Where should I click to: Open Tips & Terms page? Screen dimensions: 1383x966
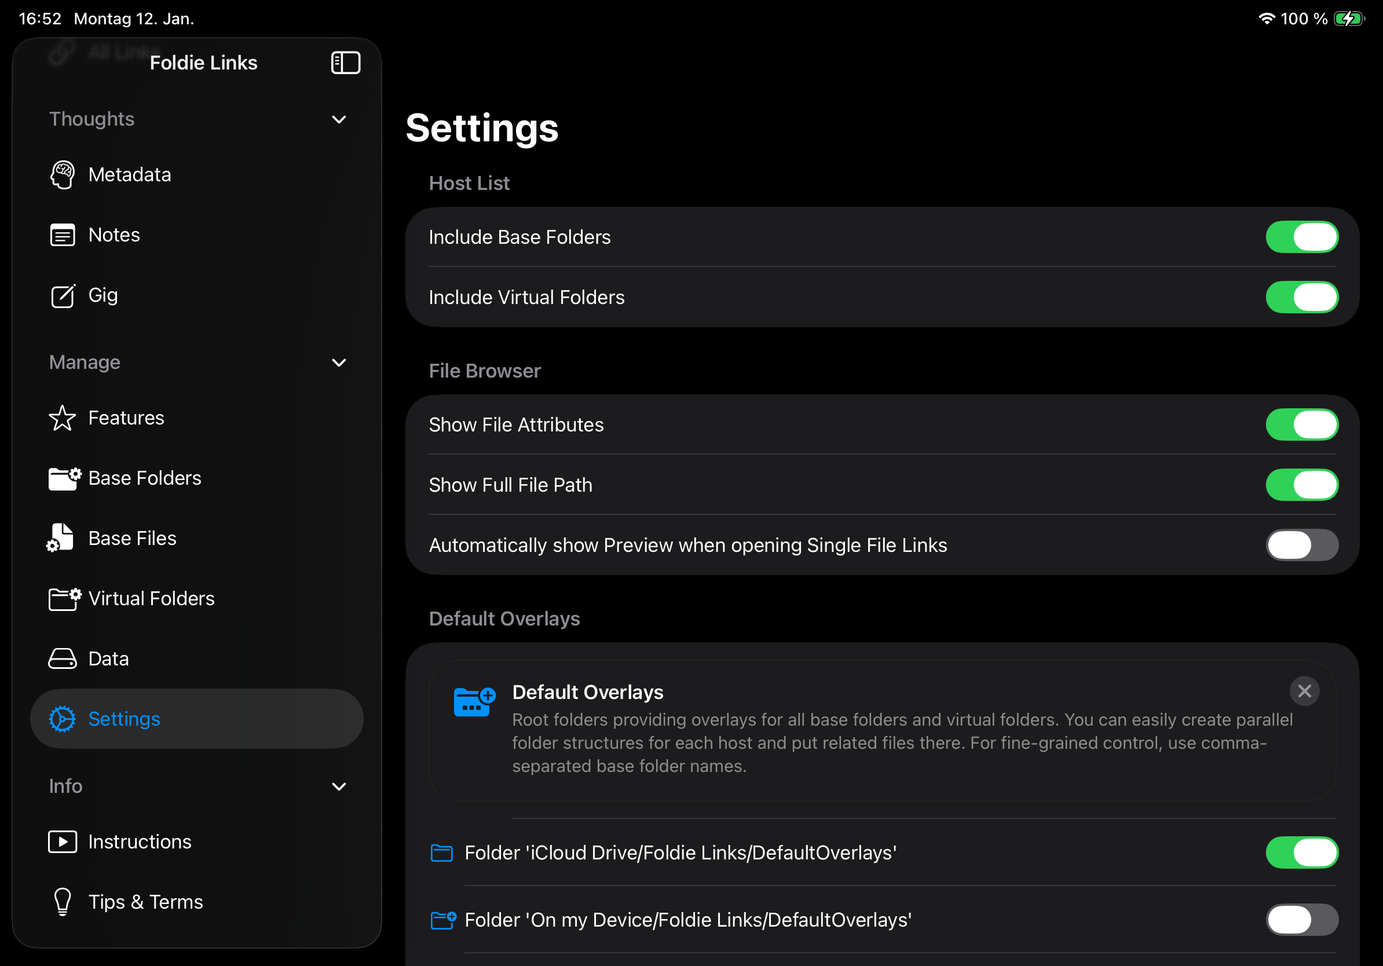[145, 902]
